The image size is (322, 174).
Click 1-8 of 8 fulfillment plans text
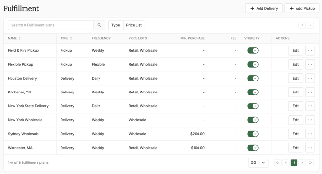coord(28,163)
